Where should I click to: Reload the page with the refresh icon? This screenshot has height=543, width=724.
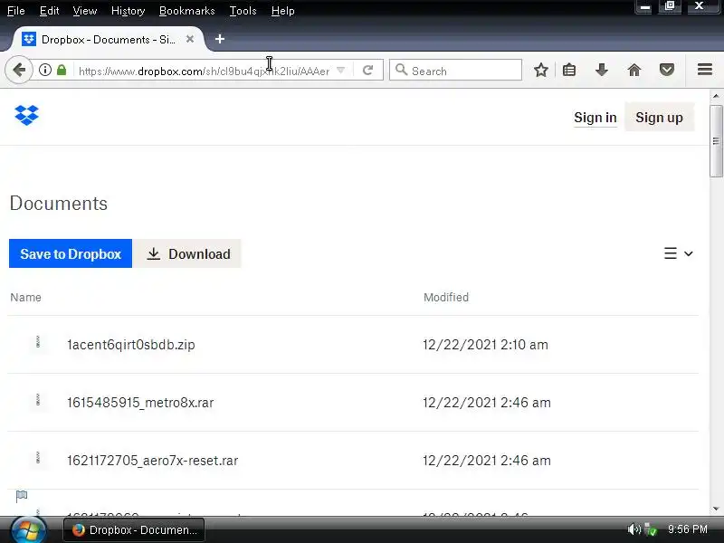click(x=368, y=71)
